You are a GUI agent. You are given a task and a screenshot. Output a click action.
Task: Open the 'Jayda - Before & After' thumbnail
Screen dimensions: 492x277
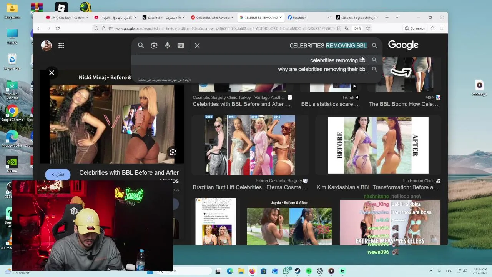[289, 222]
